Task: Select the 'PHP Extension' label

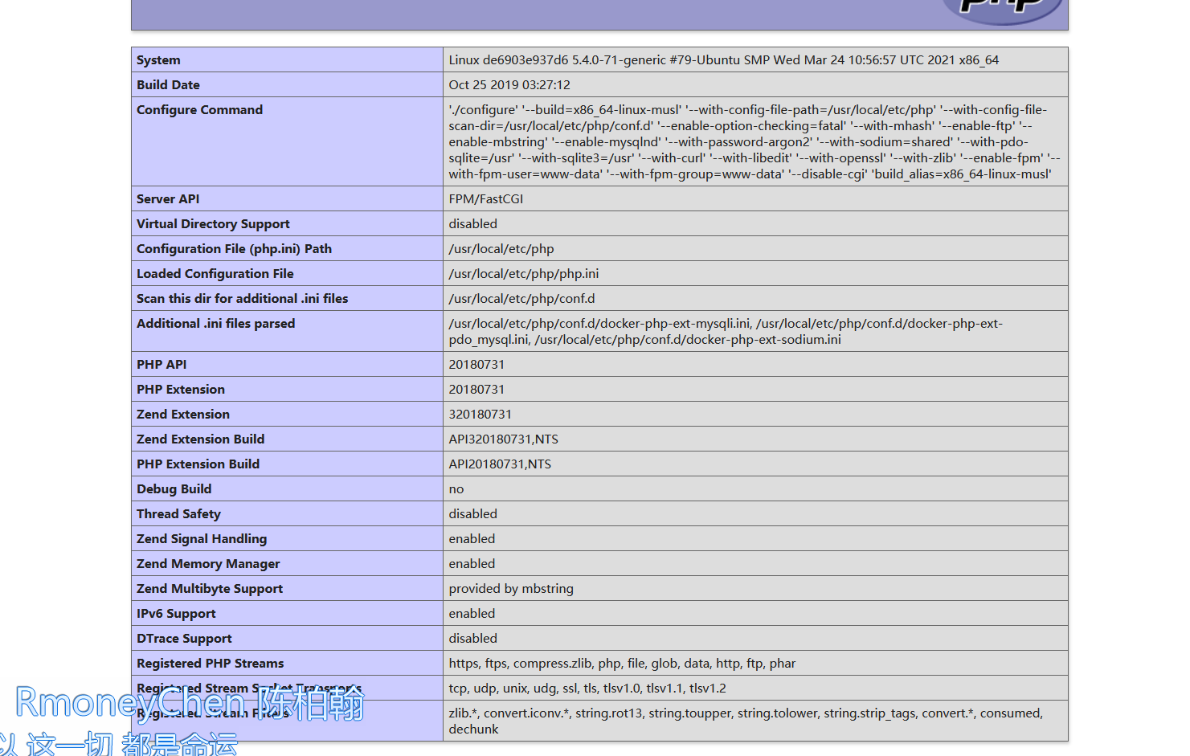Action: click(181, 390)
